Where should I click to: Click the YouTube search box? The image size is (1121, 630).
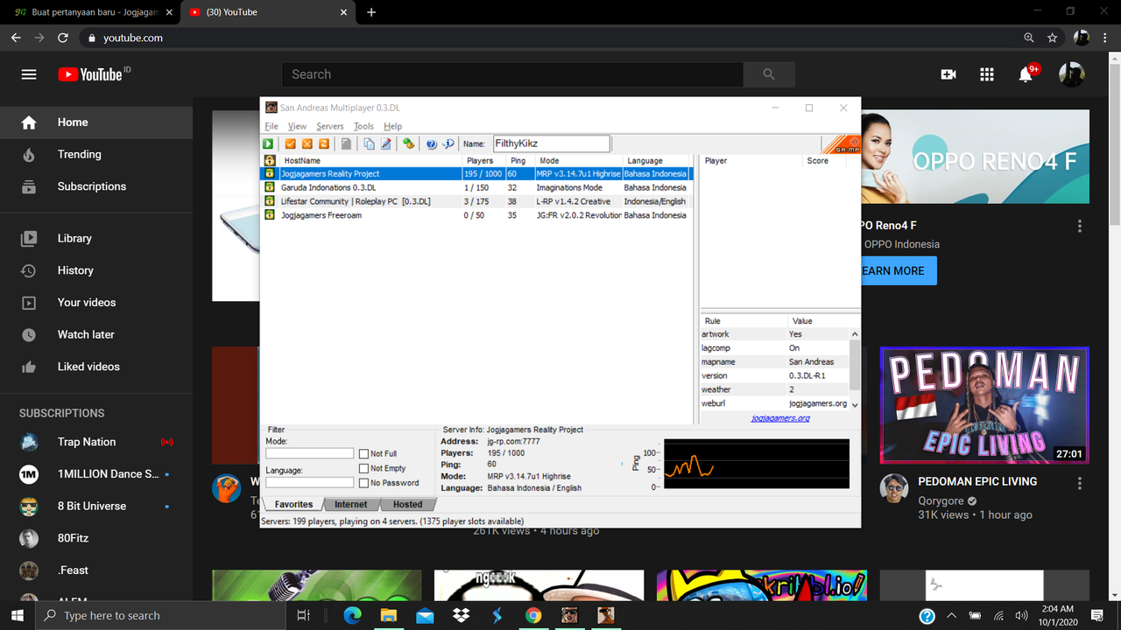tap(512, 74)
